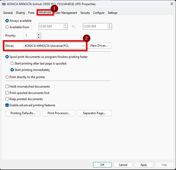
Task: Click into the Priority number field
Action: 30,36
